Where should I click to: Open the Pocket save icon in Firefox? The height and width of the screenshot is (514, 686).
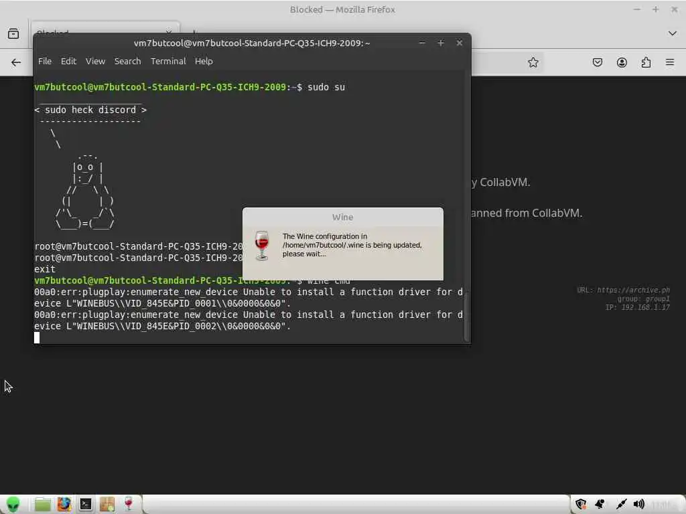tap(597, 62)
